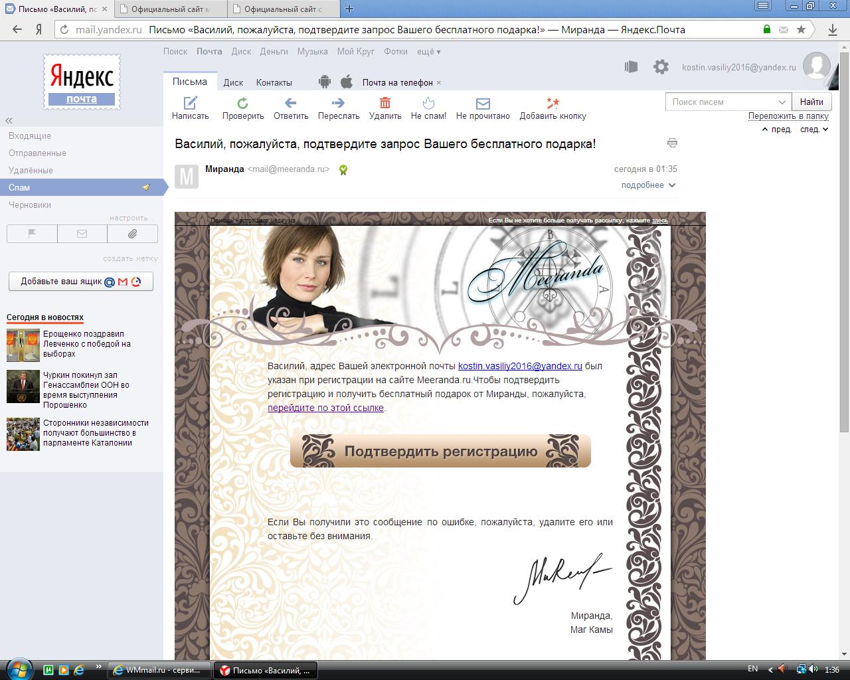
Task: Open the ещё services dropdown
Action: (x=428, y=51)
